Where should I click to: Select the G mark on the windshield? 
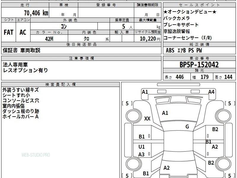(187, 127)
